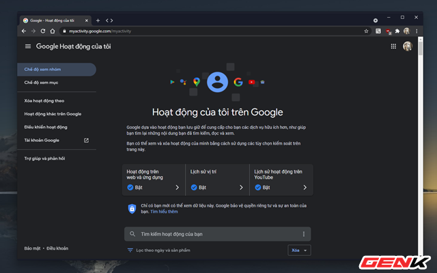This screenshot has width=437, height=273.
Task: Maximize the Chrome window
Action: [x=402, y=17]
